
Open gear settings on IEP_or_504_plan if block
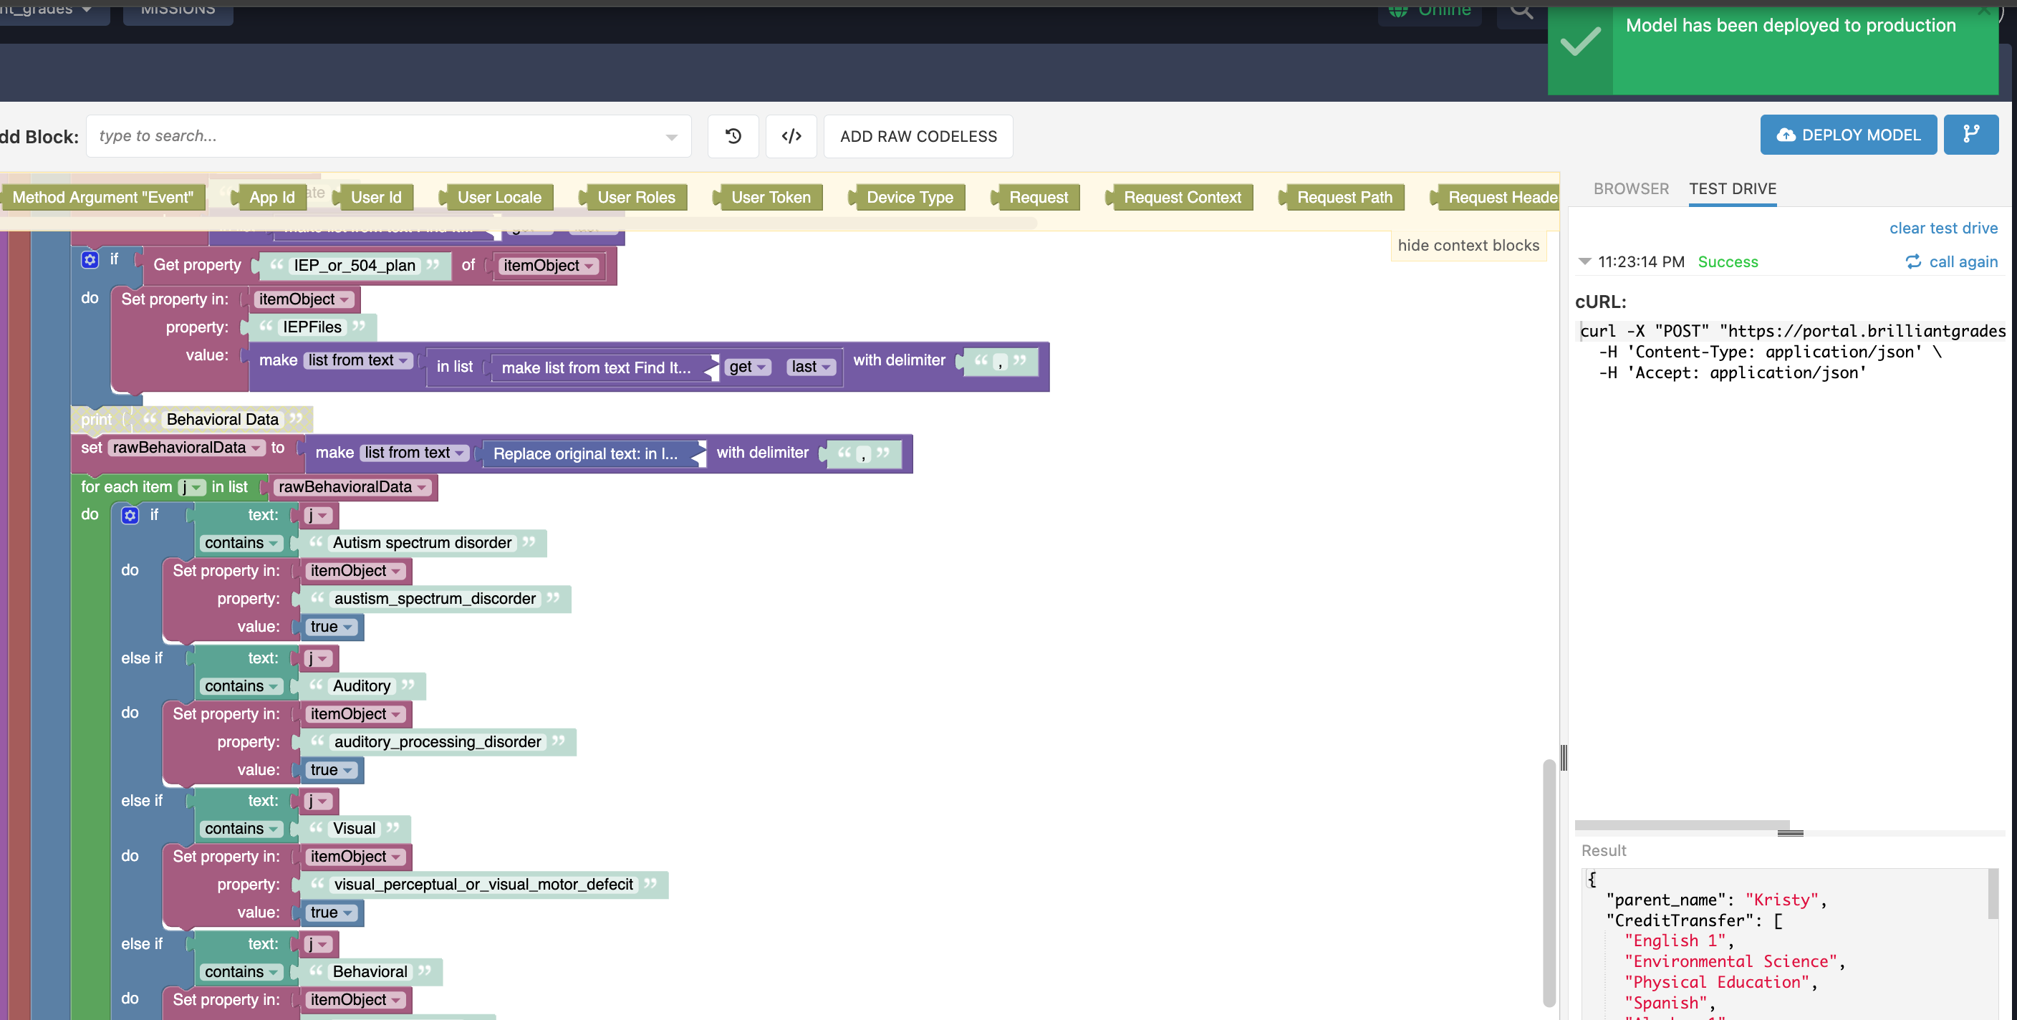(90, 259)
